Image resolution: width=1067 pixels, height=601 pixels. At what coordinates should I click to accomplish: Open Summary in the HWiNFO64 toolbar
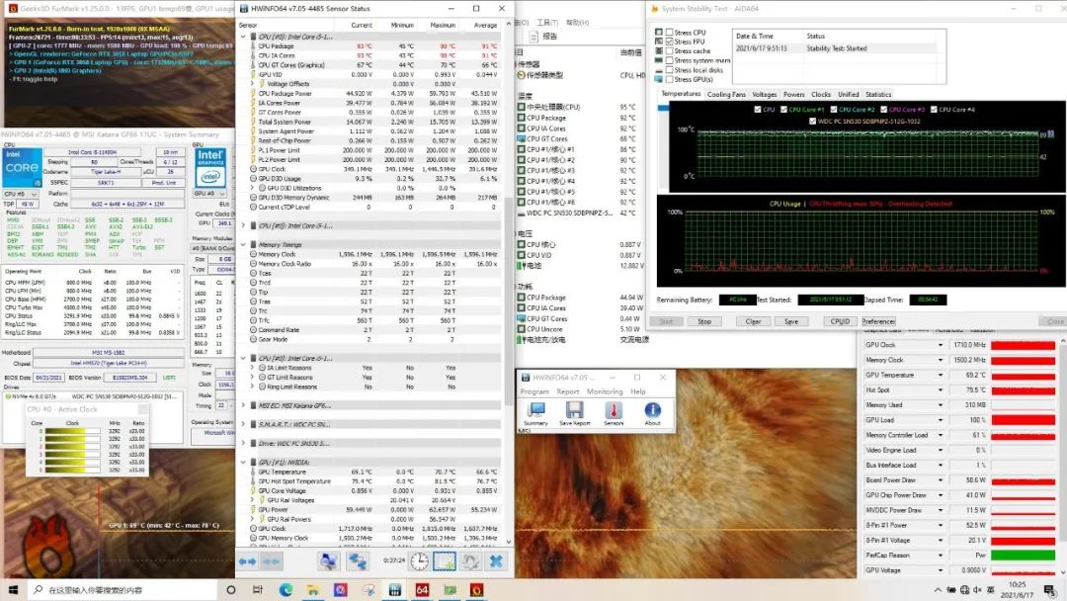[534, 410]
